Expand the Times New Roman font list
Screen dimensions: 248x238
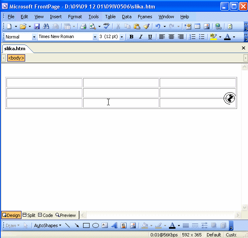tap(95, 37)
